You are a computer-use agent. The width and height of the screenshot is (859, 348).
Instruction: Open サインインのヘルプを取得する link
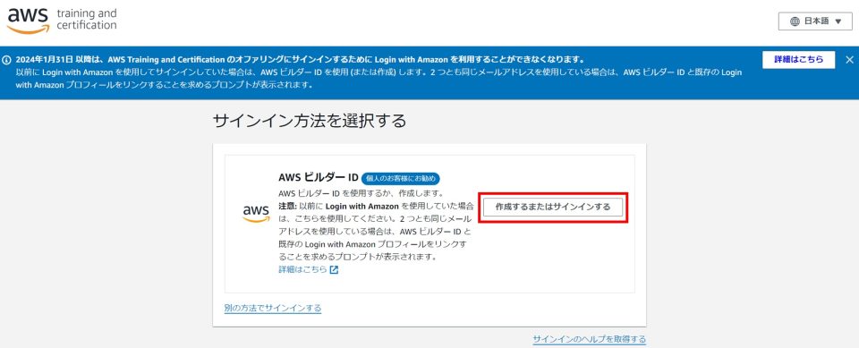(589, 339)
